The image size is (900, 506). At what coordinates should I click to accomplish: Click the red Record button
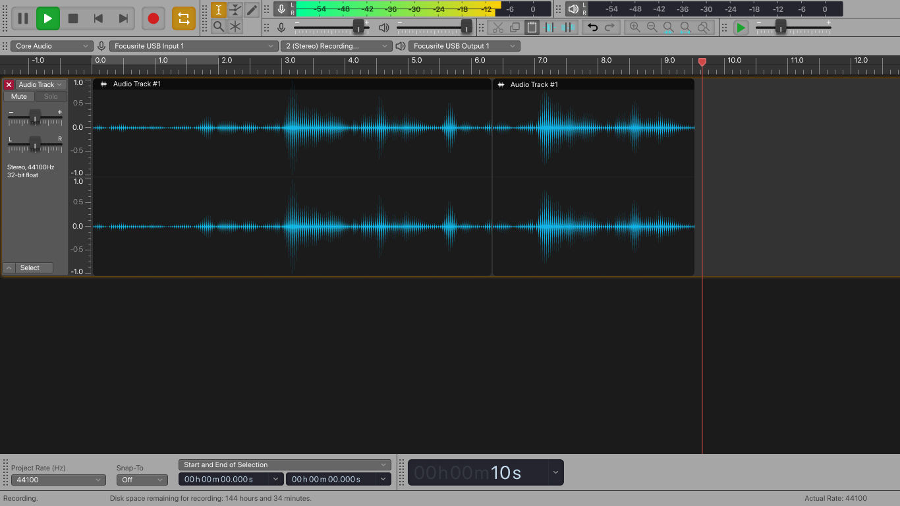[154, 18]
